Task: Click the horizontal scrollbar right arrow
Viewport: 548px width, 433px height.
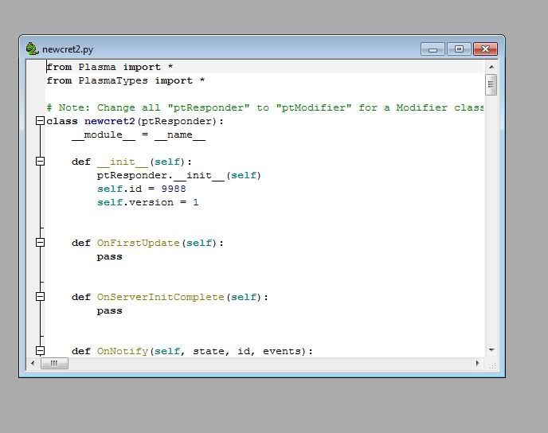Action: pos(477,363)
